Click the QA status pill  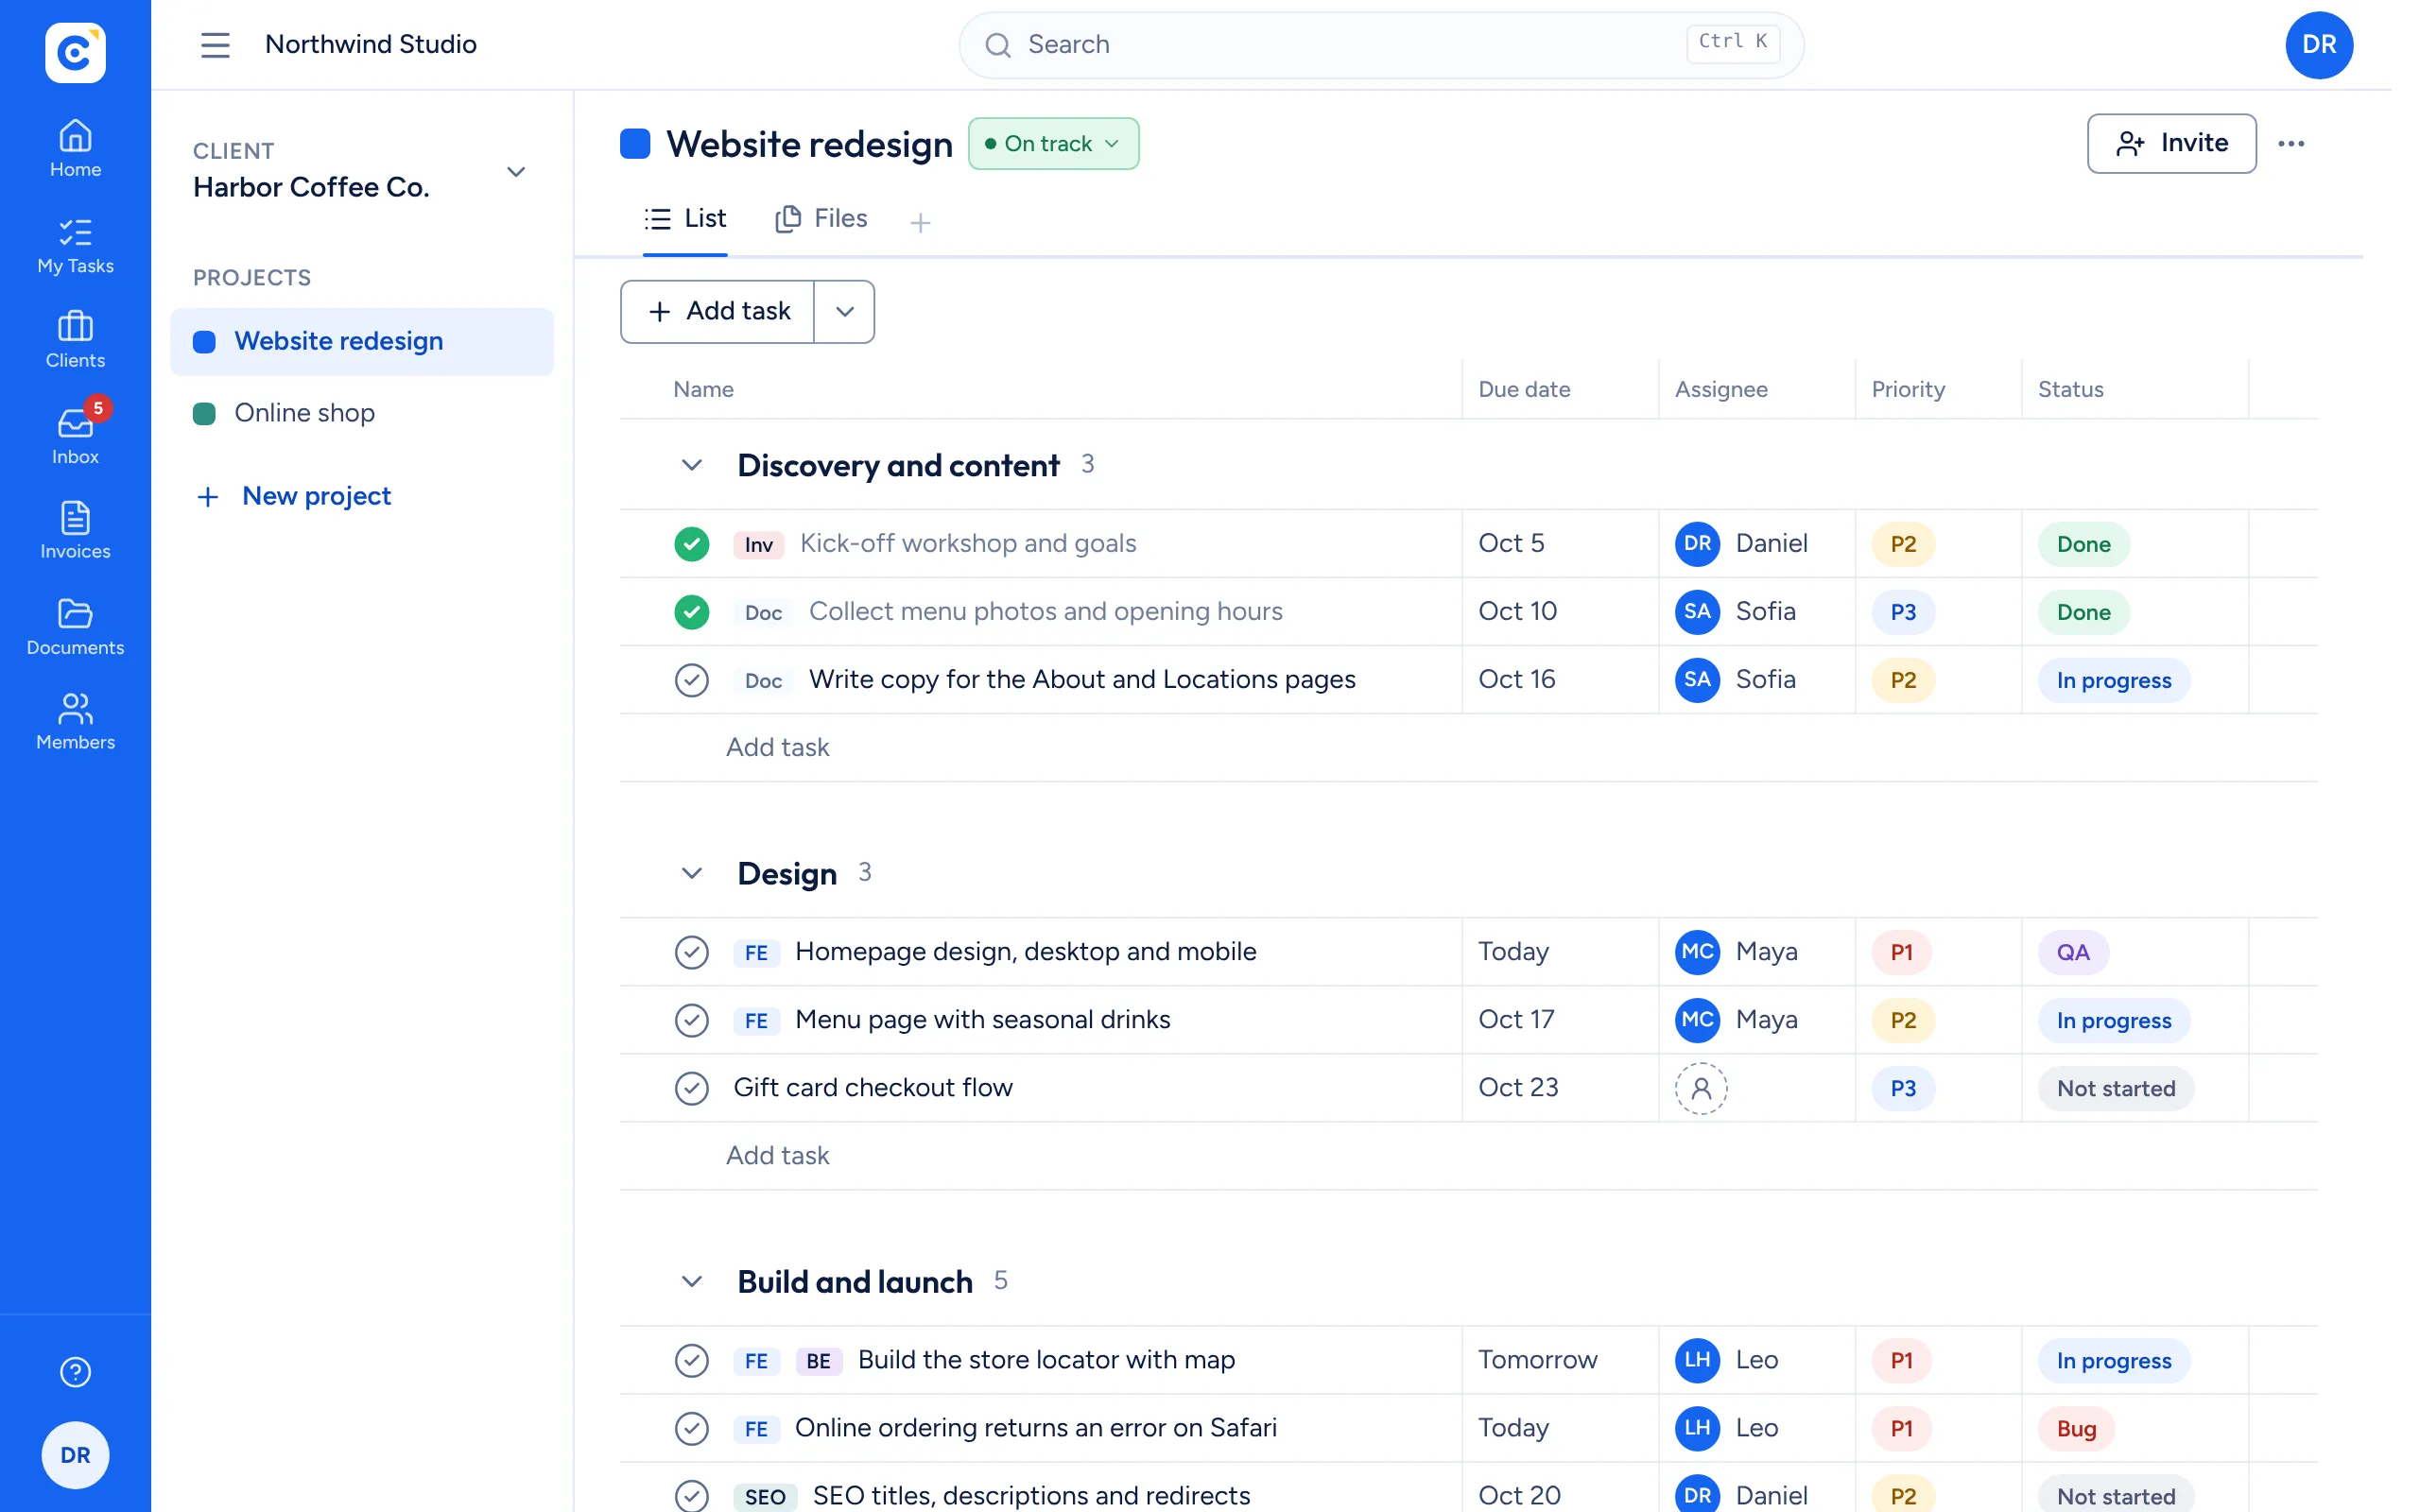2073,952
